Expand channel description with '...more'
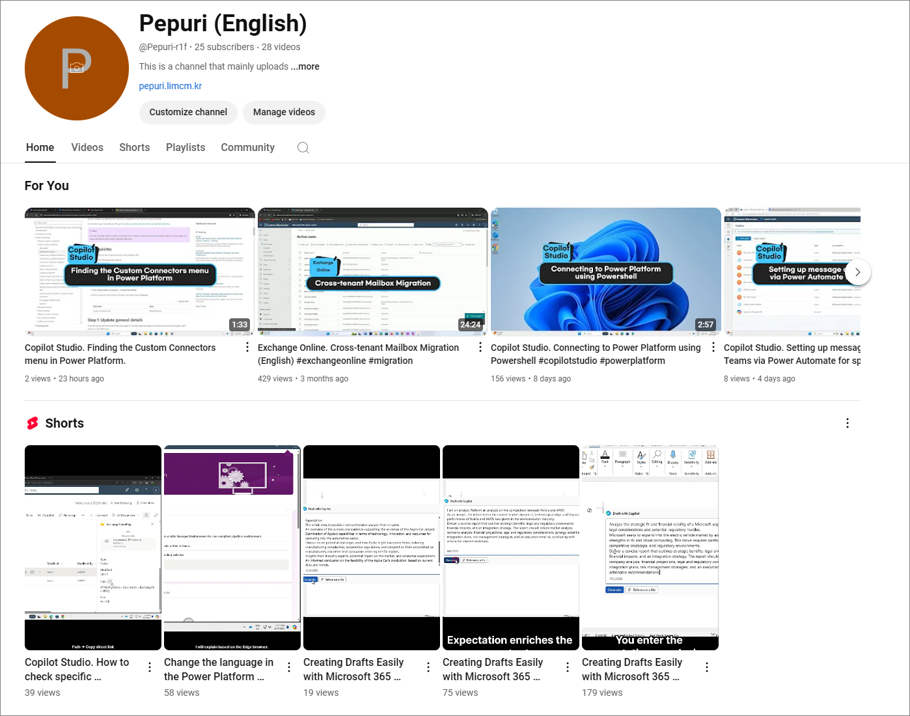The image size is (910, 716). pos(305,66)
